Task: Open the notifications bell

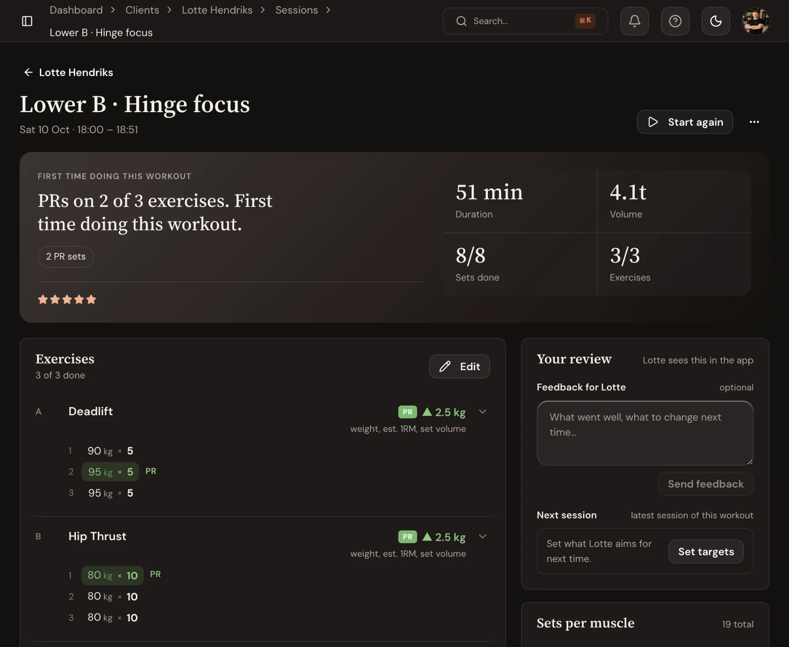Action: click(x=634, y=21)
